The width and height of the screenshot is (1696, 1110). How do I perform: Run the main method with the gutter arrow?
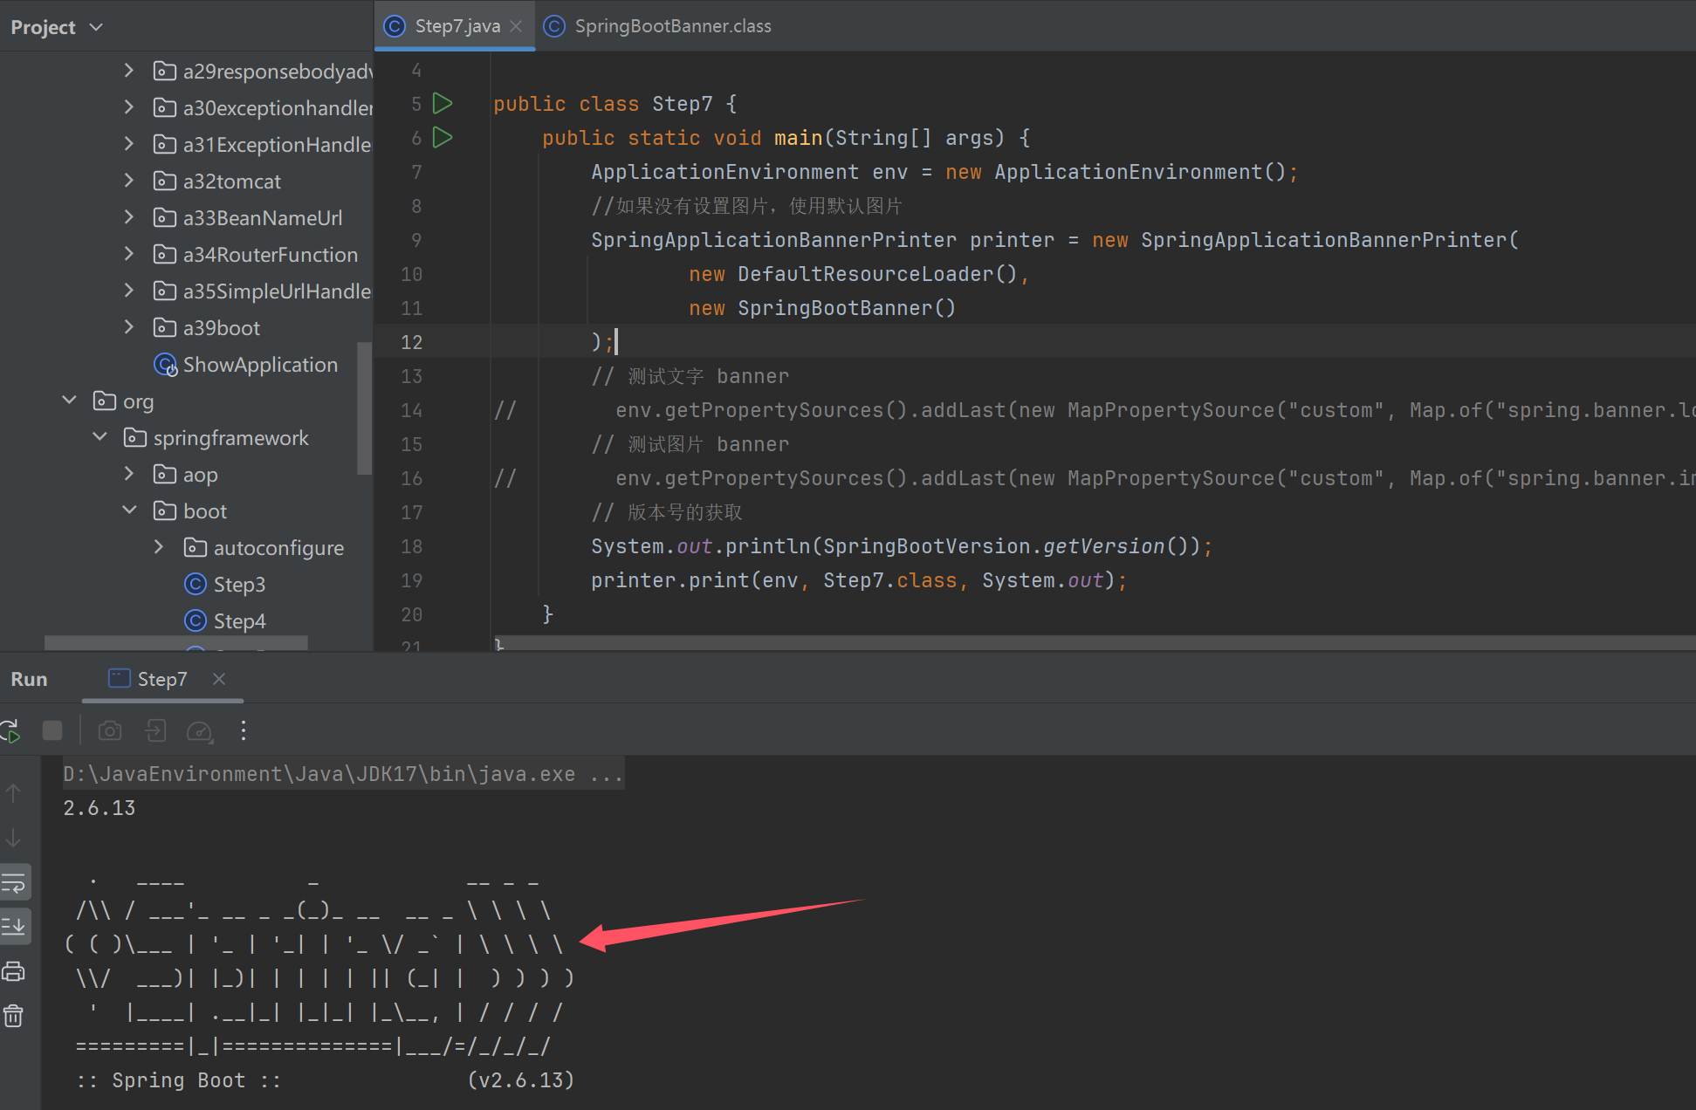tap(443, 138)
